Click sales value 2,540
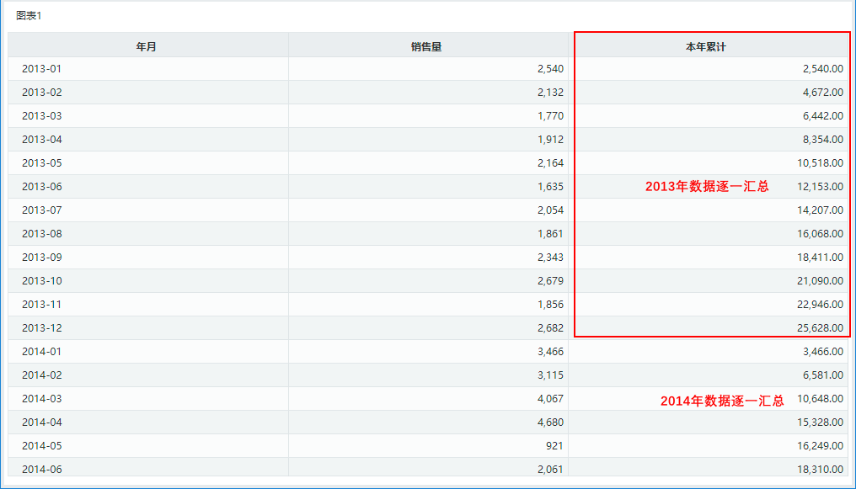The image size is (856, 489). click(x=550, y=69)
